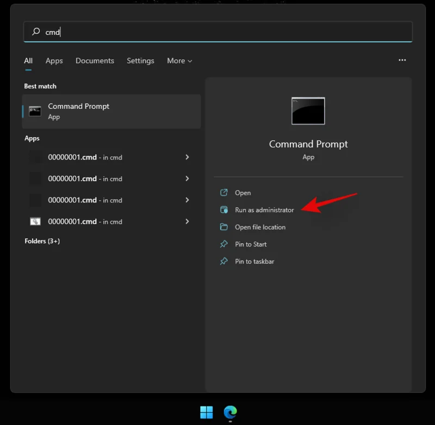
Task: Expand the first 00000001.cmd result chevron
Action: pos(187,157)
